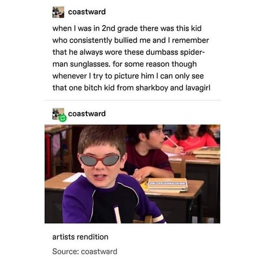Click the red sunglasses in the photo
This screenshot has width=265, height=265.
[100, 159]
